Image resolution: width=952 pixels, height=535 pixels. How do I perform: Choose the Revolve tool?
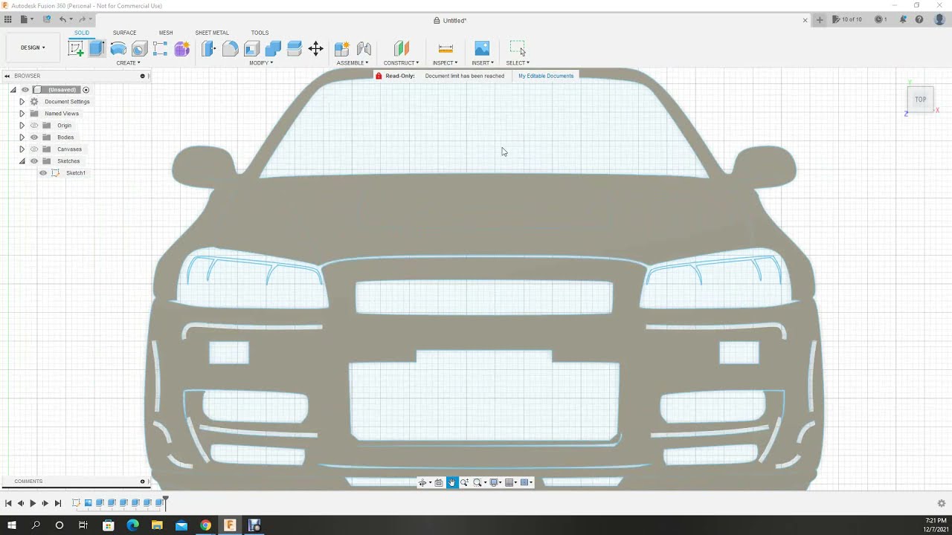[x=118, y=49]
